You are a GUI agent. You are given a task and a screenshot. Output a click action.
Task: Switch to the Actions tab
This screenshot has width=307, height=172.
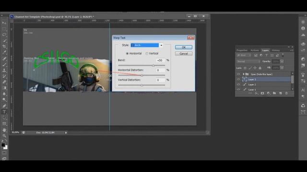[x=255, y=51]
